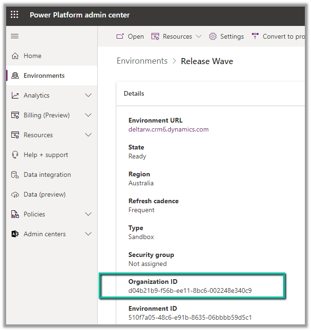Expand the Analytics section chevron
The height and width of the screenshot is (331, 311).
point(88,95)
